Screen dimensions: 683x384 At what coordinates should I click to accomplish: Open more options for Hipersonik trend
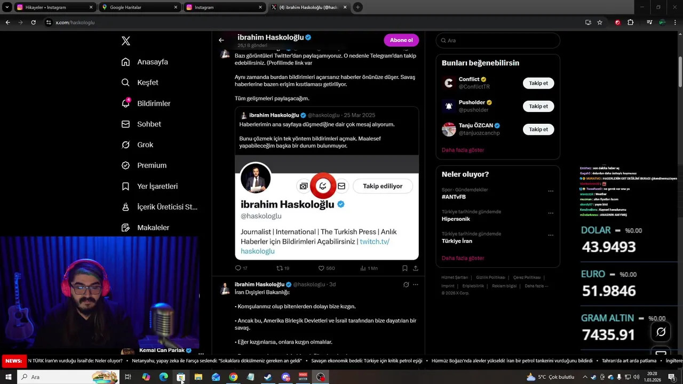point(551,213)
